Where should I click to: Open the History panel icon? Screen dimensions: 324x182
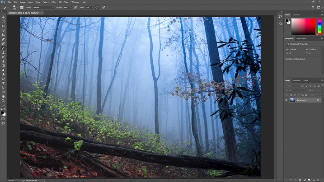[280, 16]
